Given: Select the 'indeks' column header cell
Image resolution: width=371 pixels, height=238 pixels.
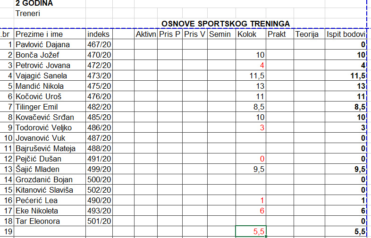Looking at the screenshot, I should click(x=99, y=34).
